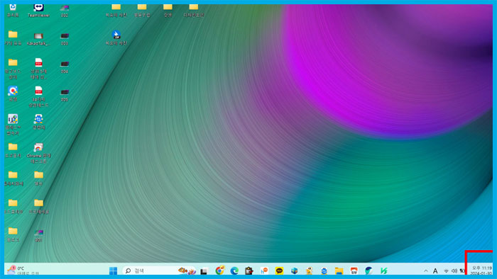This screenshot has width=497, height=279.
Task: Open the volume speaker tray icon
Action: pyautogui.click(x=454, y=271)
